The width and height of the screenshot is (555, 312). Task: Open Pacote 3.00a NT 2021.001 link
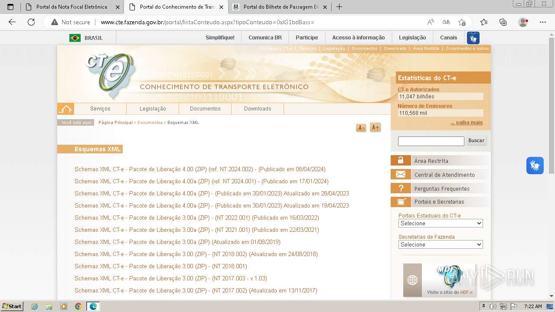(x=197, y=230)
